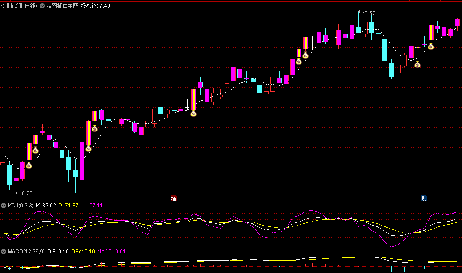The image size is (462, 273).
Task: Click the 织网捕鱼主图 indicator name
Action: pyautogui.click(x=62, y=6)
